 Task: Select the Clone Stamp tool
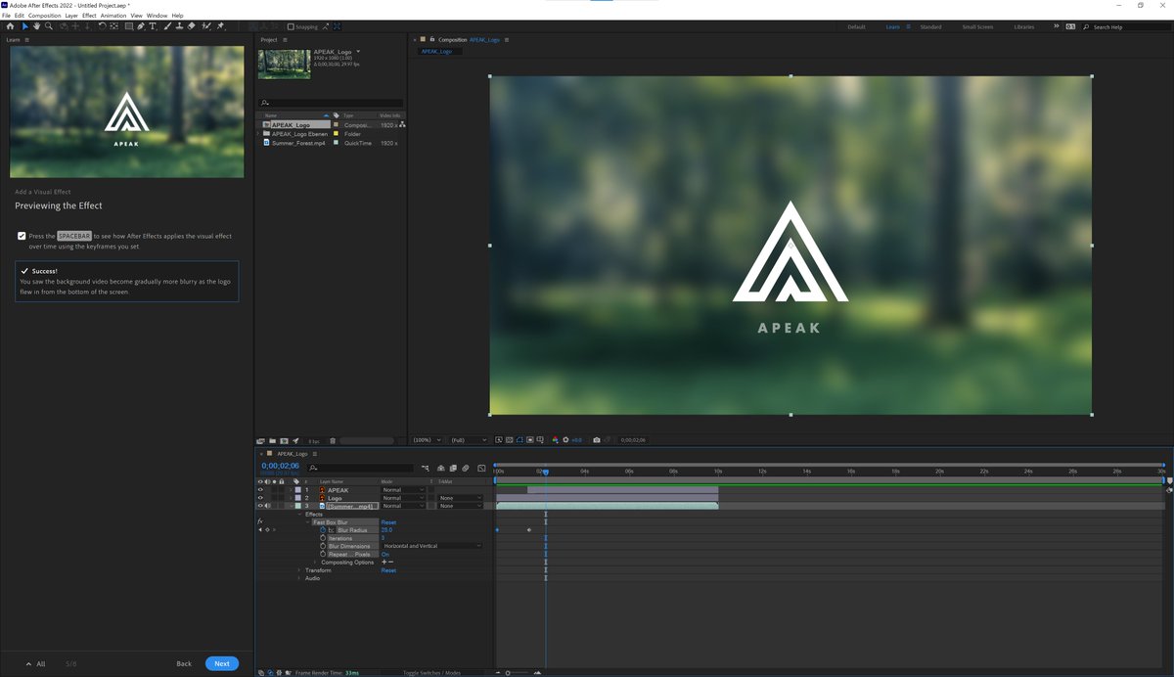(x=179, y=26)
